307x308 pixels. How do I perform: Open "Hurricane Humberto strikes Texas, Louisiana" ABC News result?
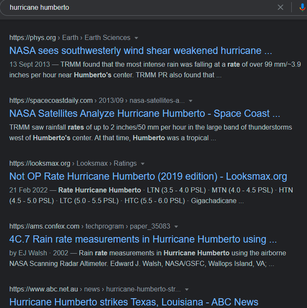coord(134,302)
